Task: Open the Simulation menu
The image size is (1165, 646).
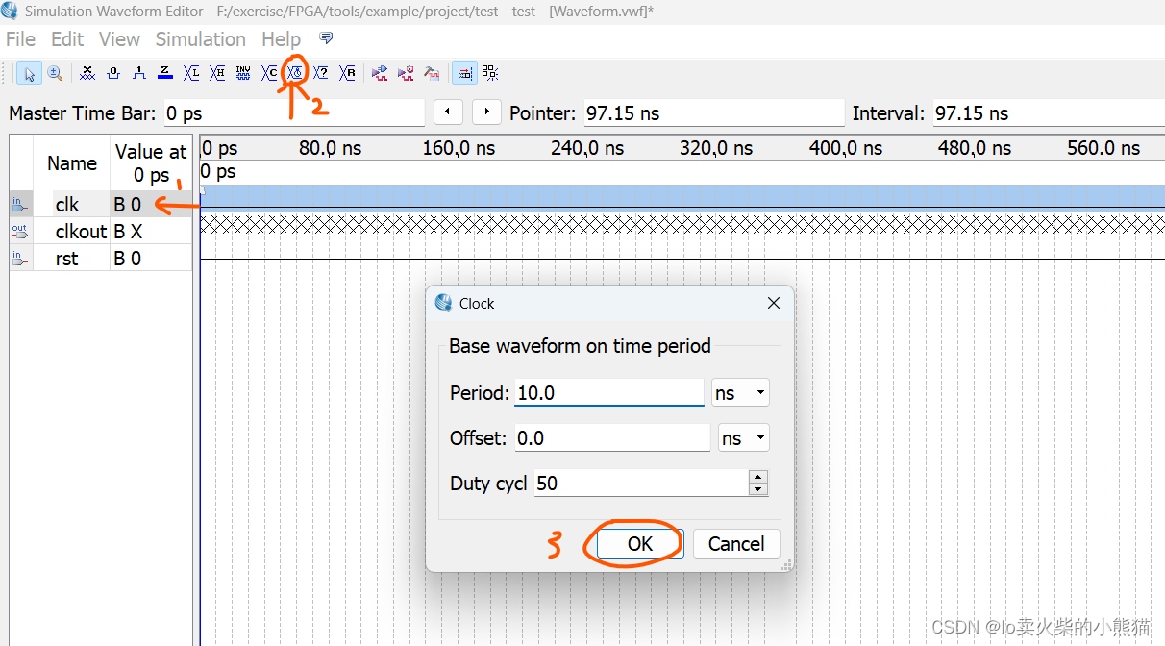Action: pyautogui.click(x=200, y=39)
